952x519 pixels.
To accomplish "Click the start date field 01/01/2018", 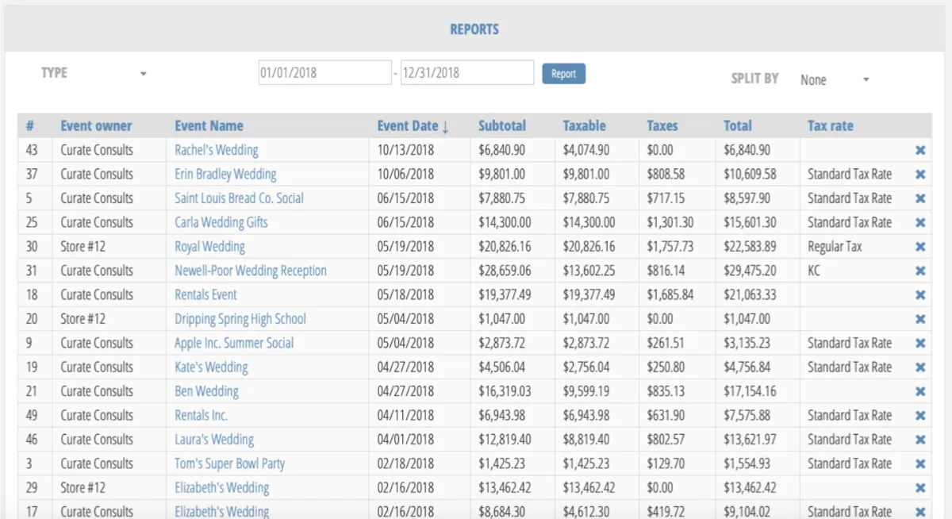I will point(324,72).
